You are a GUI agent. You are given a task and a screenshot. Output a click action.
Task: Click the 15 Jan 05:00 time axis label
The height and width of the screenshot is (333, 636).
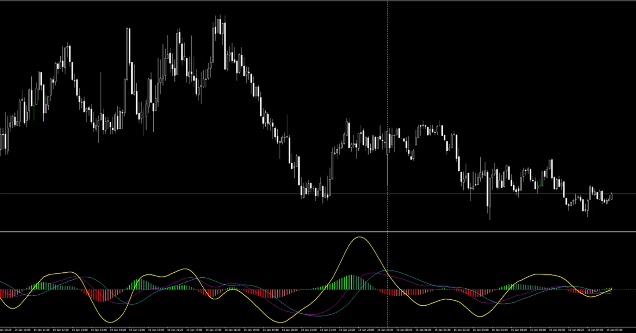pos(538,330)
